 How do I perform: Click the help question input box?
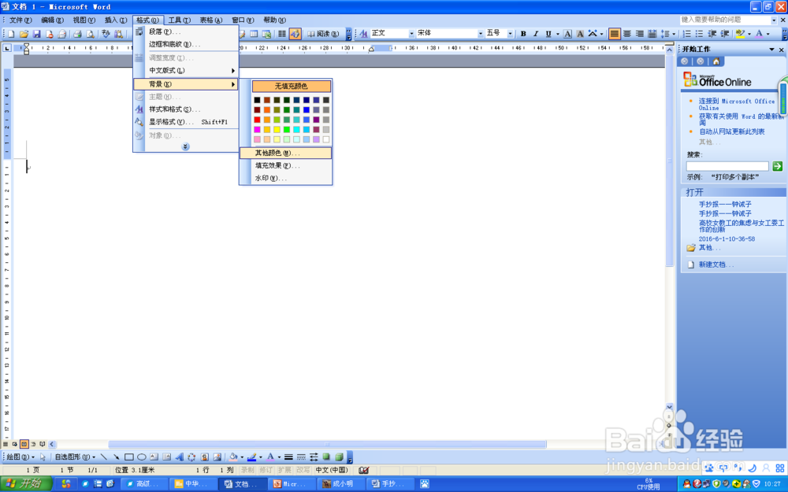(725, 20)
